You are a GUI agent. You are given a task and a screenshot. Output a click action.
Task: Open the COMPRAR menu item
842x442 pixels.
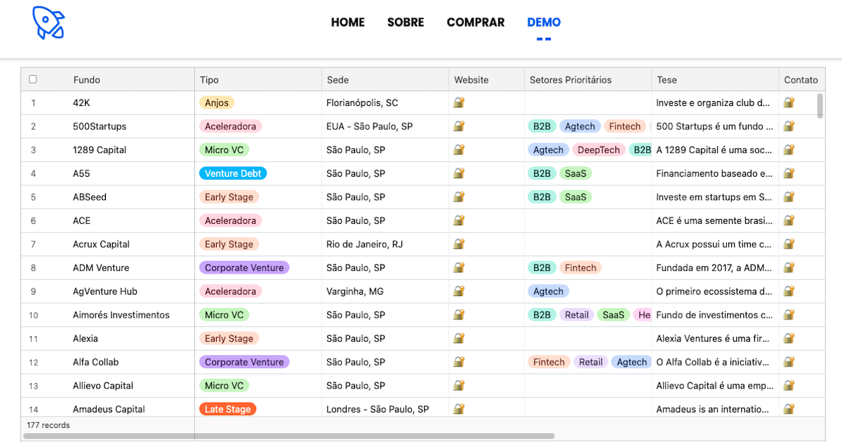tap(476, 22)
